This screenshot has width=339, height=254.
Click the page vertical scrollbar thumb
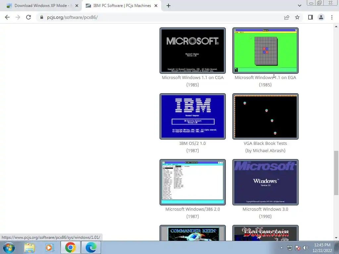[336, 173]
